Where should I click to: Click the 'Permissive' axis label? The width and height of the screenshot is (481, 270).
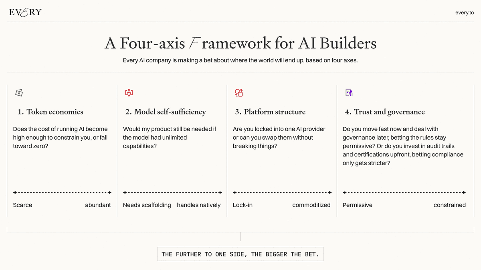[x=358, y=205]
